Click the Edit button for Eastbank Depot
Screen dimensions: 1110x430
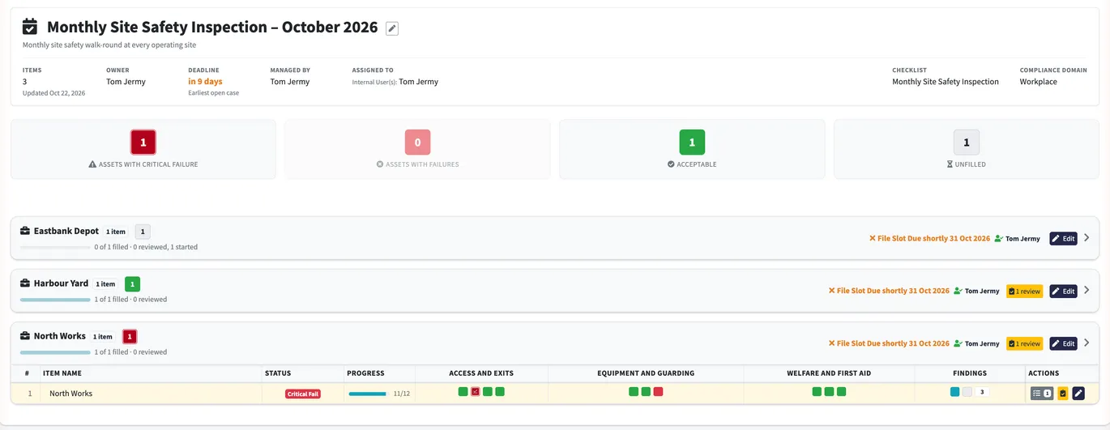click(1063, 239)
